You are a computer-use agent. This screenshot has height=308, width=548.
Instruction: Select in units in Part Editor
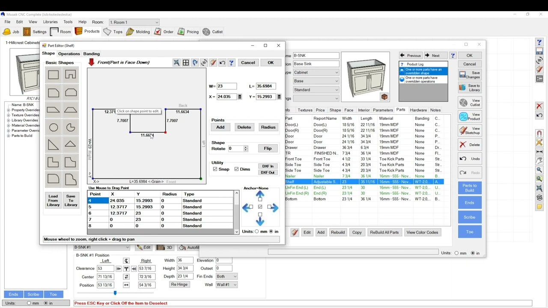271,231
